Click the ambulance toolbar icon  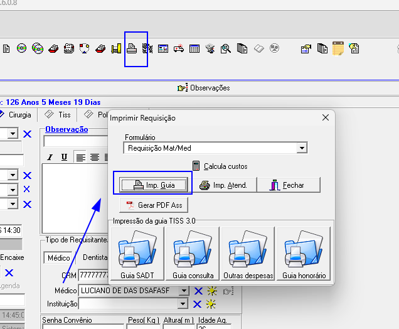coord(179,48)
